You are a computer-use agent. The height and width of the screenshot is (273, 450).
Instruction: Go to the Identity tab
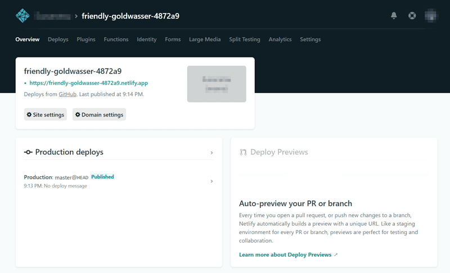point(147,39)
